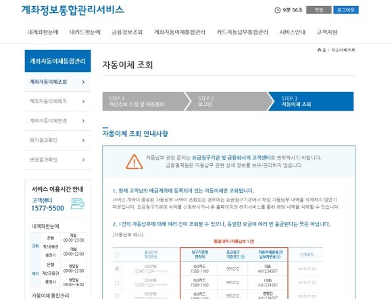Click the 자동이체 통합관리 sidebar label
This screenshot has width=392, height=299.
pos(50,296)
